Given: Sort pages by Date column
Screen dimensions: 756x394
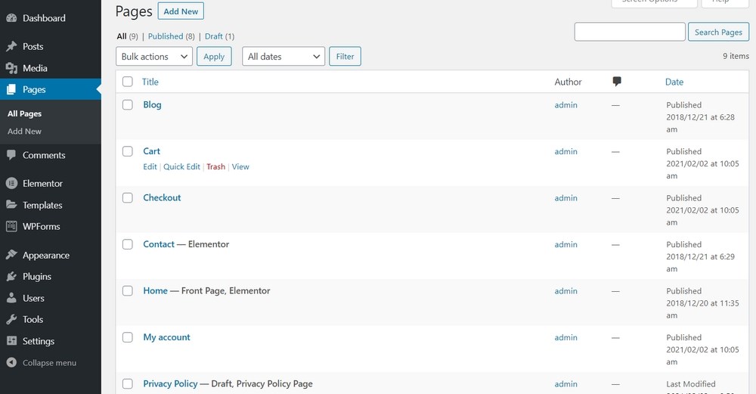Looking at the screenshot, I should [x=674, y=82].
